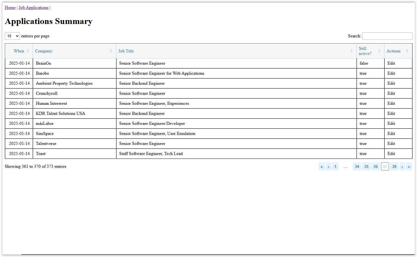Sort table by Actions column
This screenshot has height=257, width=417.
(x=398, y=51)
